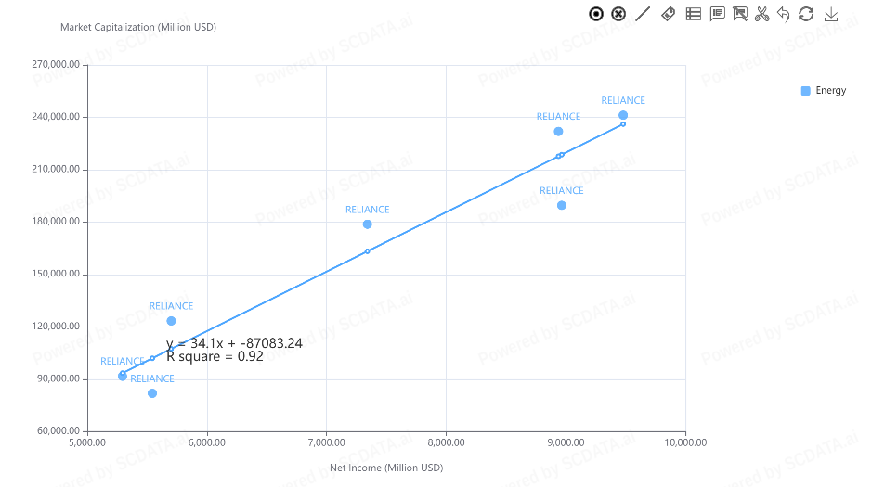Click the price tag label icon
Screen dimensions: 872x487
[x=668, y=14]
